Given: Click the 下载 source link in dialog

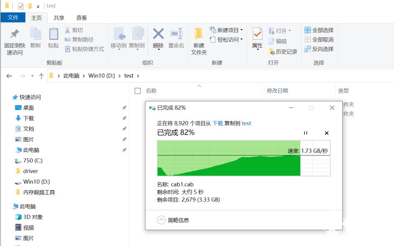Looking at the screenshot, I should (x=218, y=123).
